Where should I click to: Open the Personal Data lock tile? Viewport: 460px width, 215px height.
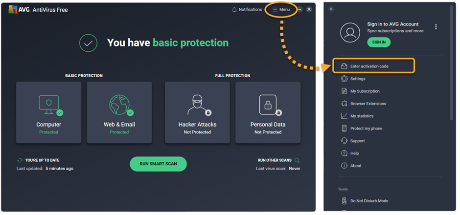pos(268,112)
